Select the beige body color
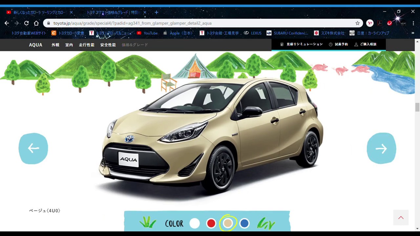The width and height of the screenshot is (420, 236). 228,224
